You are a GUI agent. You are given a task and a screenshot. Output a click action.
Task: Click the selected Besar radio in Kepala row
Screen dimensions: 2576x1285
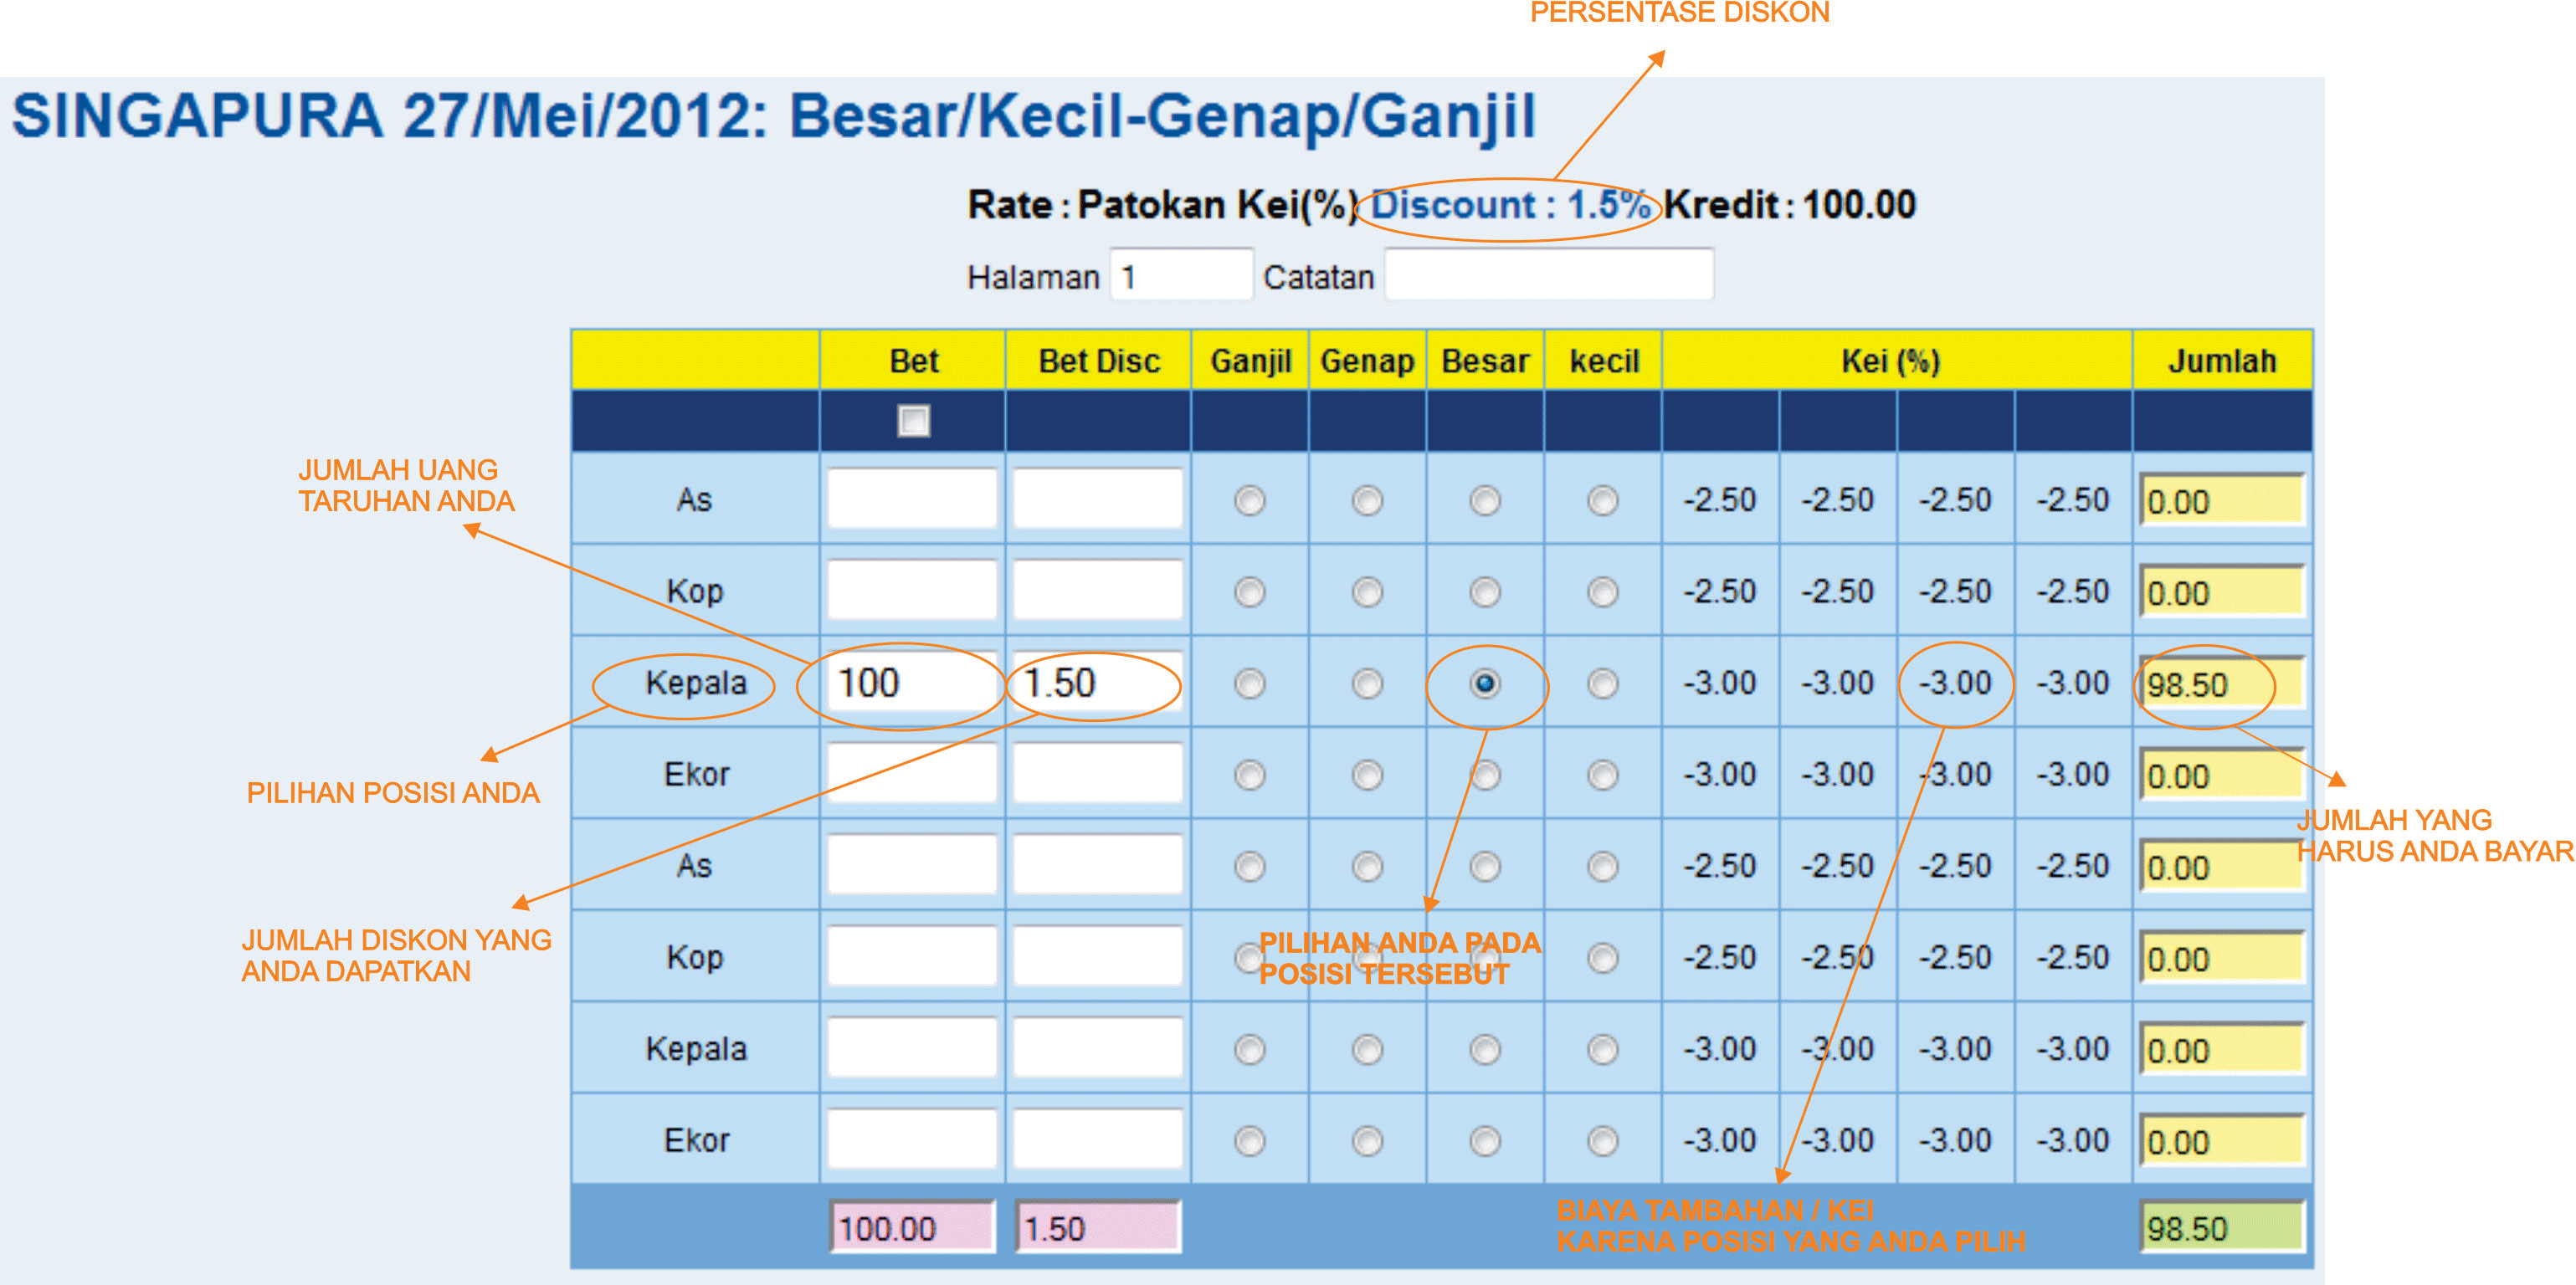click(x=1485, y=683)
